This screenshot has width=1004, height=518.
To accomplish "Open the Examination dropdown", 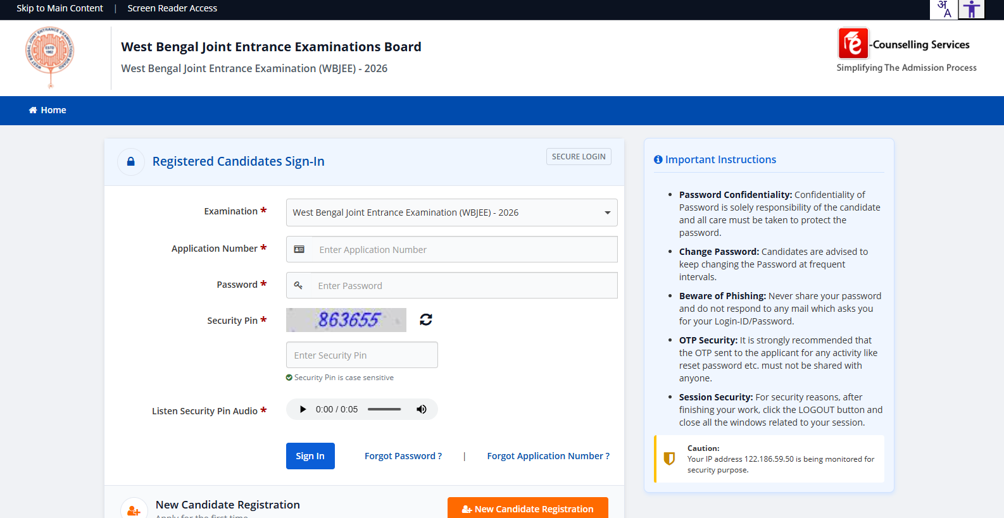I will tap(451, 213).
